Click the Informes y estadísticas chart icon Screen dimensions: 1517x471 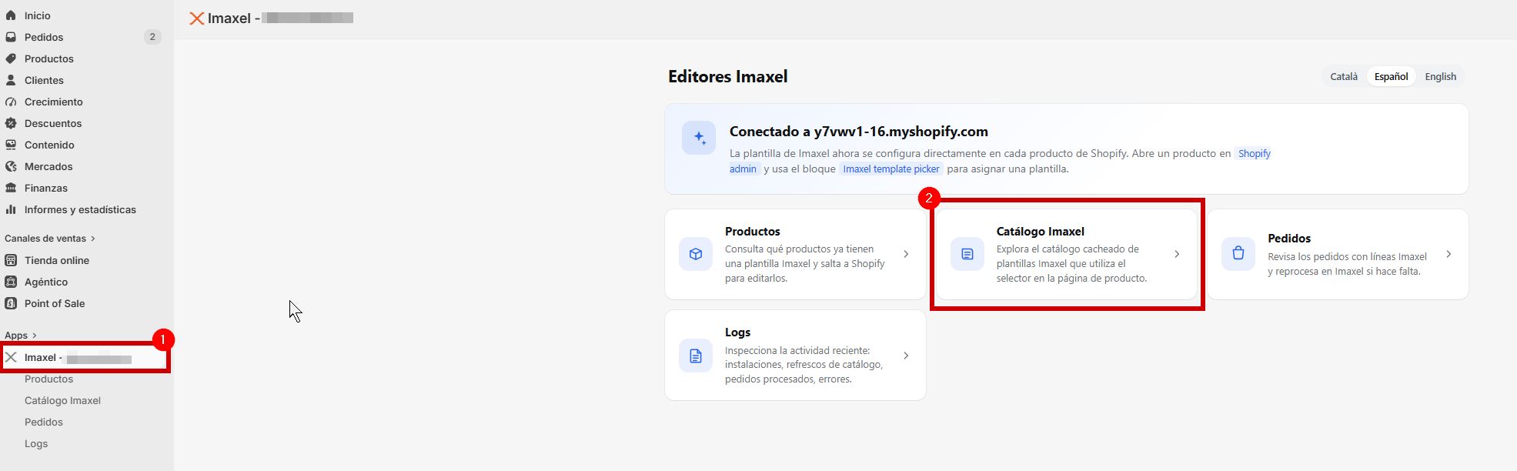click(11, 209)
